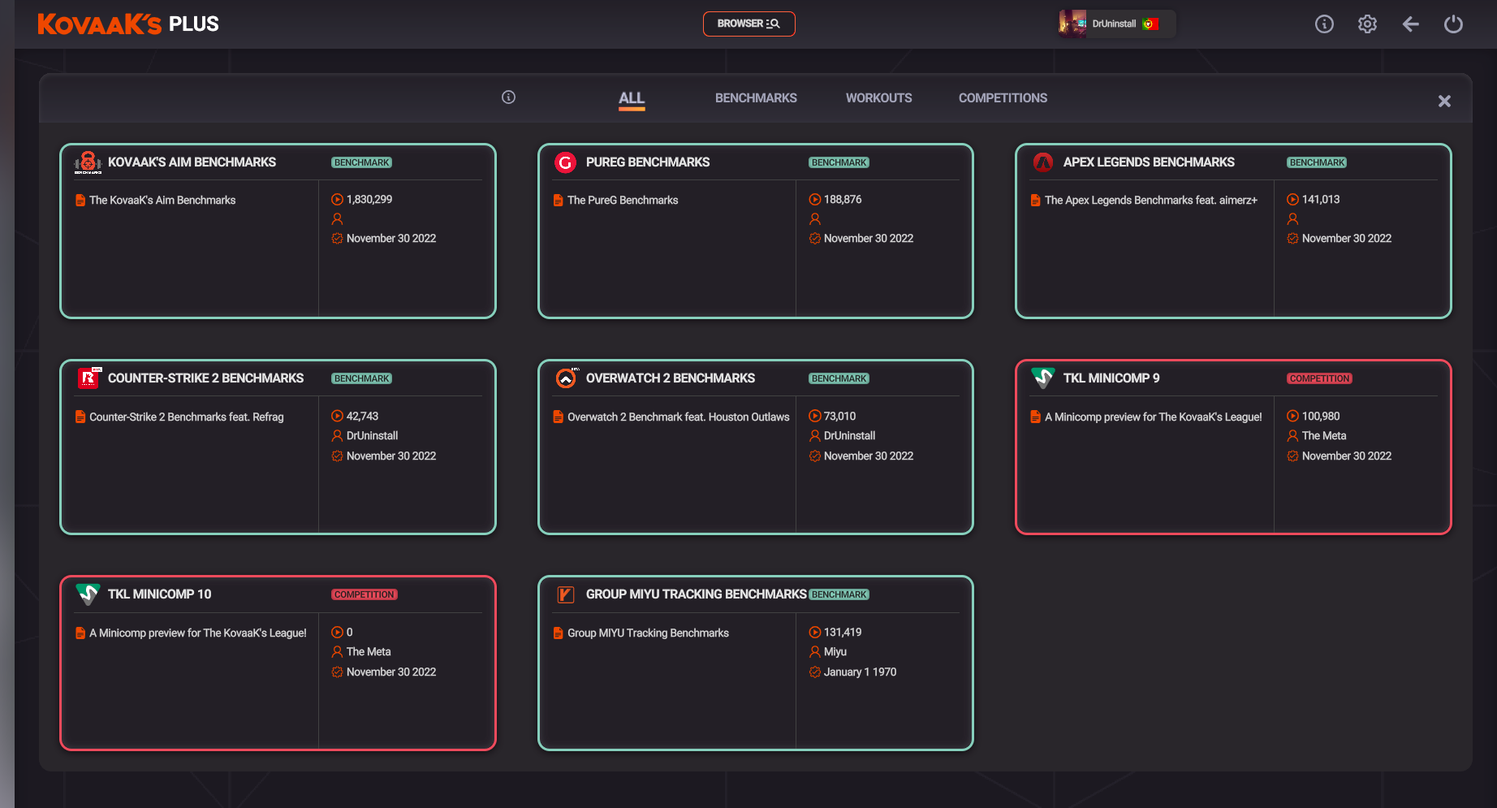Viewport: 1497px width, 808px height.
Task: Click the author icon in TKL Minicomp 9 card
Action: tap(1292, 435)
